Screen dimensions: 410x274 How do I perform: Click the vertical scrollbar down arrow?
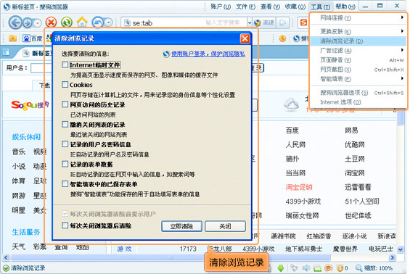[401, 249]
